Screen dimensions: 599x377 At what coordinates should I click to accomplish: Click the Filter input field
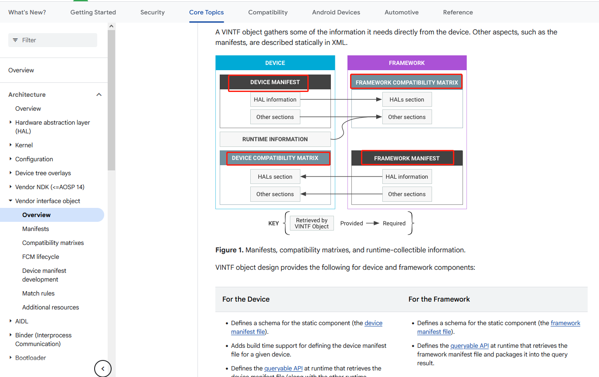pyautogui.click(x=53, y=40)
